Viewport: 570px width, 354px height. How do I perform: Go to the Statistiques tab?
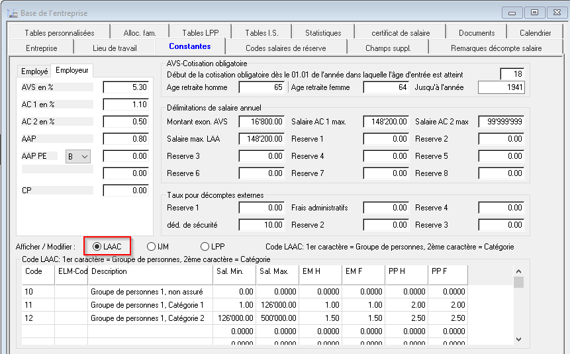pos(323,32)
